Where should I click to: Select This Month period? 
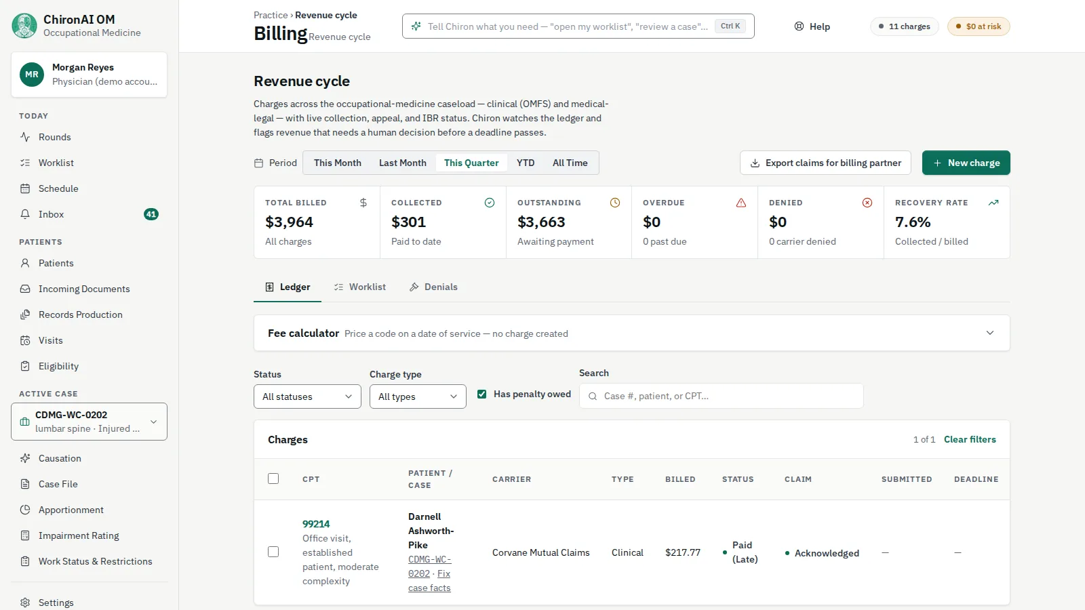(338, 163)
